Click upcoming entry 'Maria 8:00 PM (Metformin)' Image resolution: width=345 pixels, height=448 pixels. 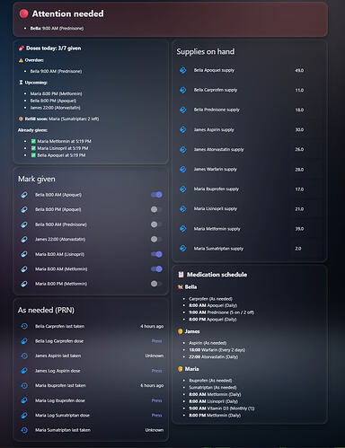pos(56,93)
